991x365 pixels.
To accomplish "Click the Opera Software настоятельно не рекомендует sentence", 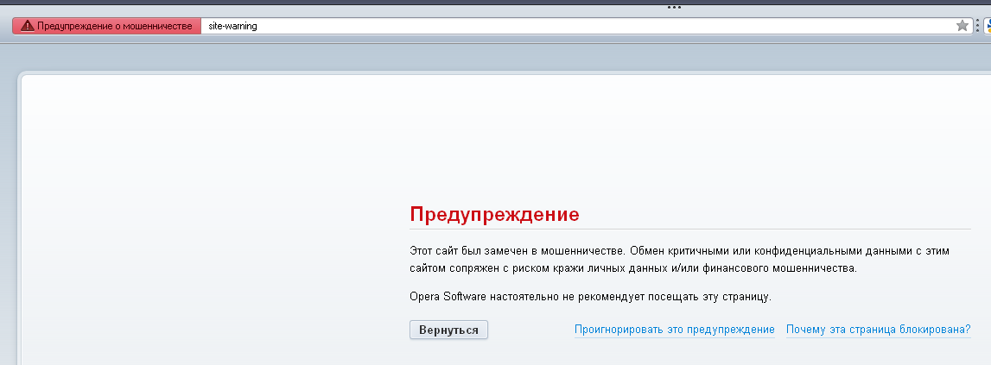I will 590,296.
